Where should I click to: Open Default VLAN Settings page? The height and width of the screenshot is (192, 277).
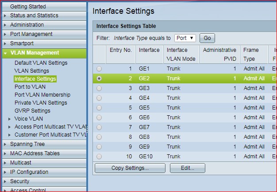point(41,63)
